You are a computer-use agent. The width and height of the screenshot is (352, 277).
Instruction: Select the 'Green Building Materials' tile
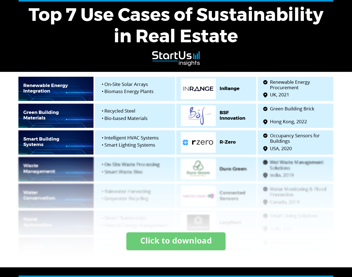56,116
